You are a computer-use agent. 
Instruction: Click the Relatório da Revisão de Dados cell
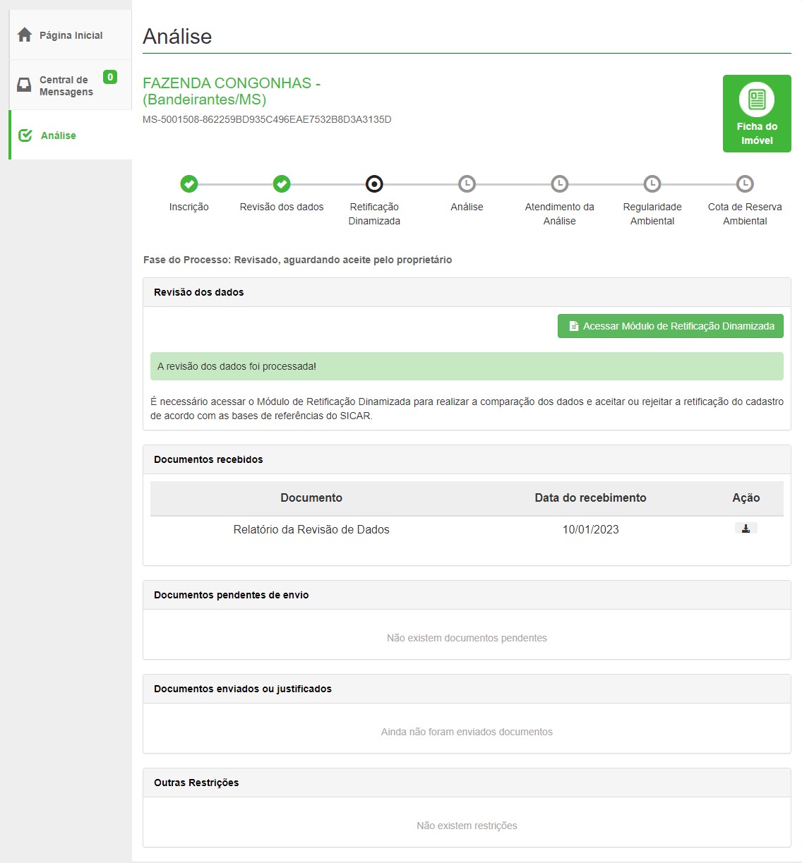[x=311, y=529]
